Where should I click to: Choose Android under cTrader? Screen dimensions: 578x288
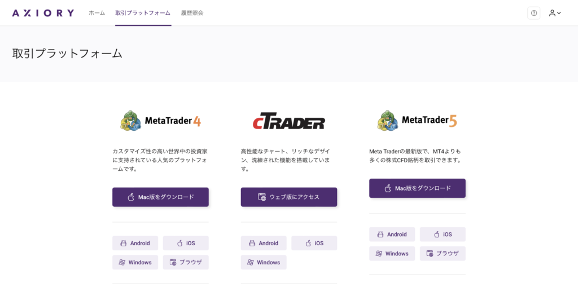264,243
